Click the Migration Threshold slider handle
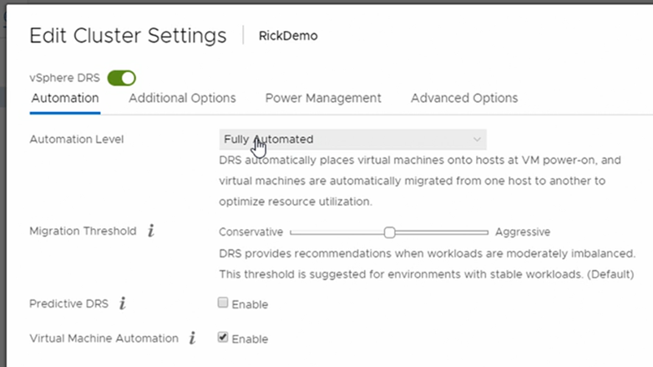The width and height of the screenshot is (653, 367). click(389, 232)
